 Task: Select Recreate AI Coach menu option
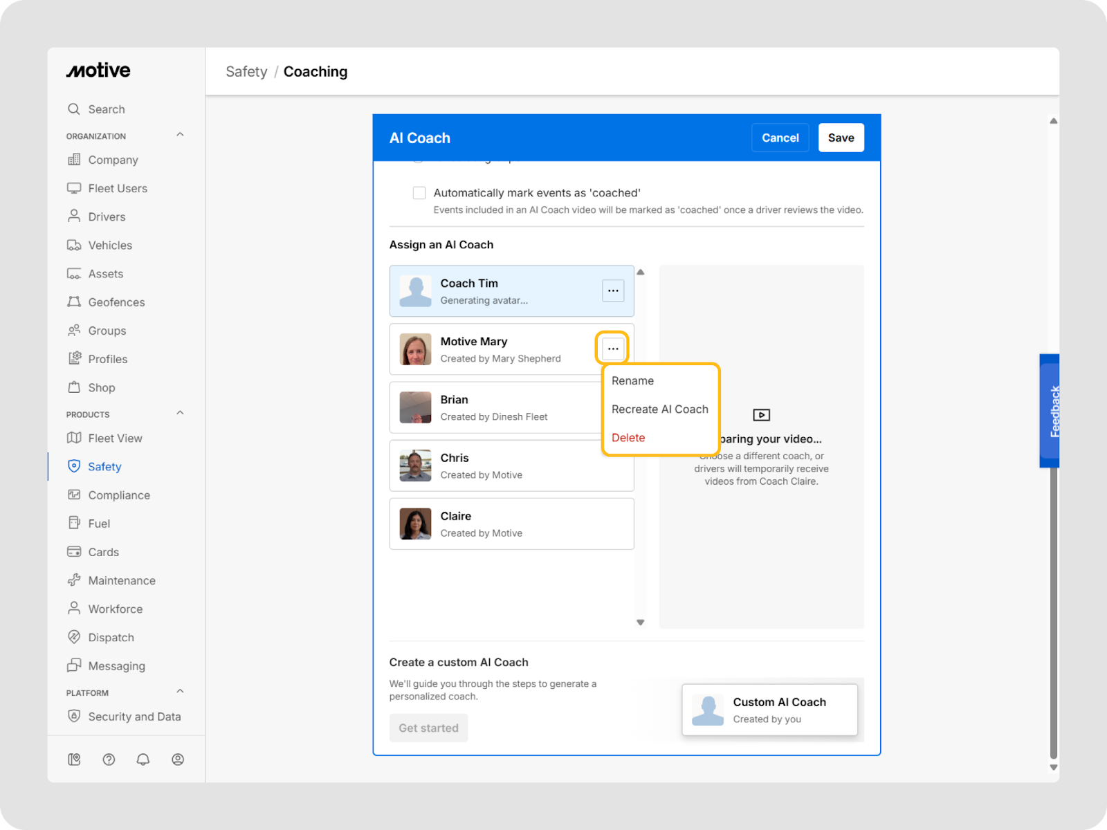[659, 409]
